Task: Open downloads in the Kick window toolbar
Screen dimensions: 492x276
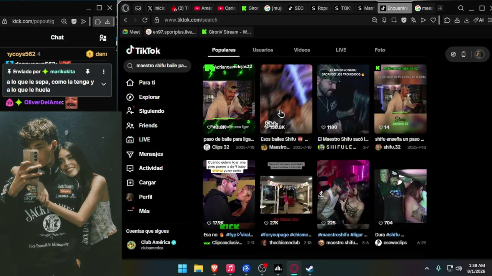Action: coord(108,21)
